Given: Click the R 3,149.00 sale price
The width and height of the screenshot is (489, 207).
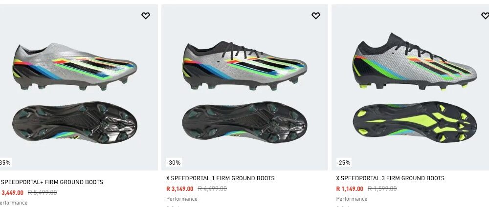Looking at the screenshot, I should click(180, 189).
